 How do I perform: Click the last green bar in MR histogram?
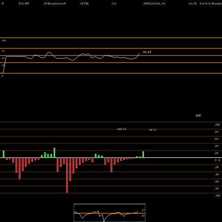[x=143, y=155]
